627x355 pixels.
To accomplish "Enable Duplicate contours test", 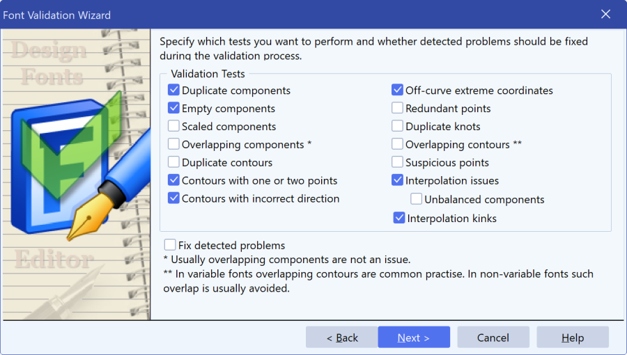I will coord(173,161).
